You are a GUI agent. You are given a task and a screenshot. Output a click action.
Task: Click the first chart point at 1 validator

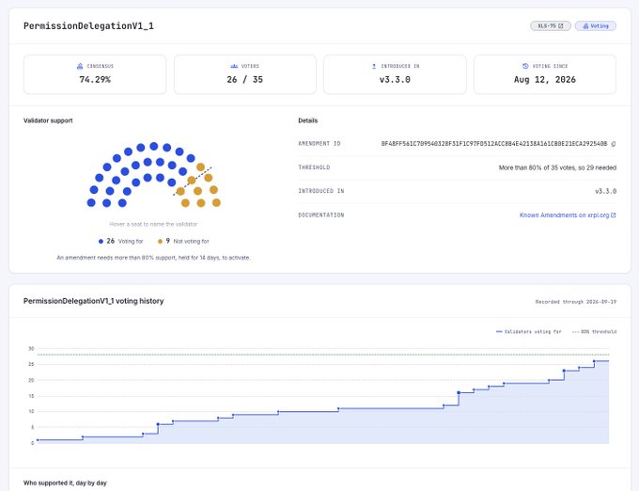click(x=38, y=440)
